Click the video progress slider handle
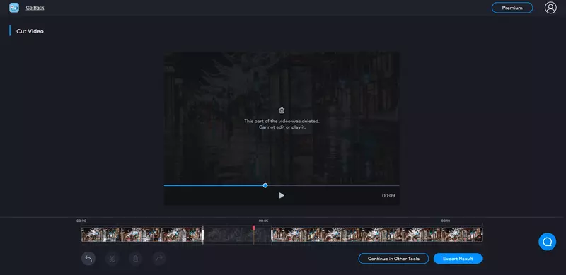Viewport: 566px width, 275px height. (x=265, y=185)
